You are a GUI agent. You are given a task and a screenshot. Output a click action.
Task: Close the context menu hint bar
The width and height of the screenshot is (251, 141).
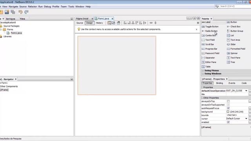(196, 29)
